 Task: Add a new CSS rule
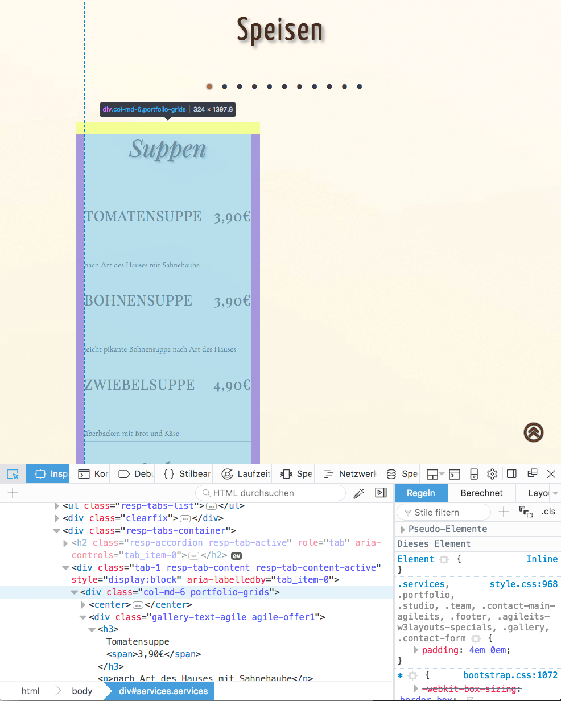pos(504,512)
